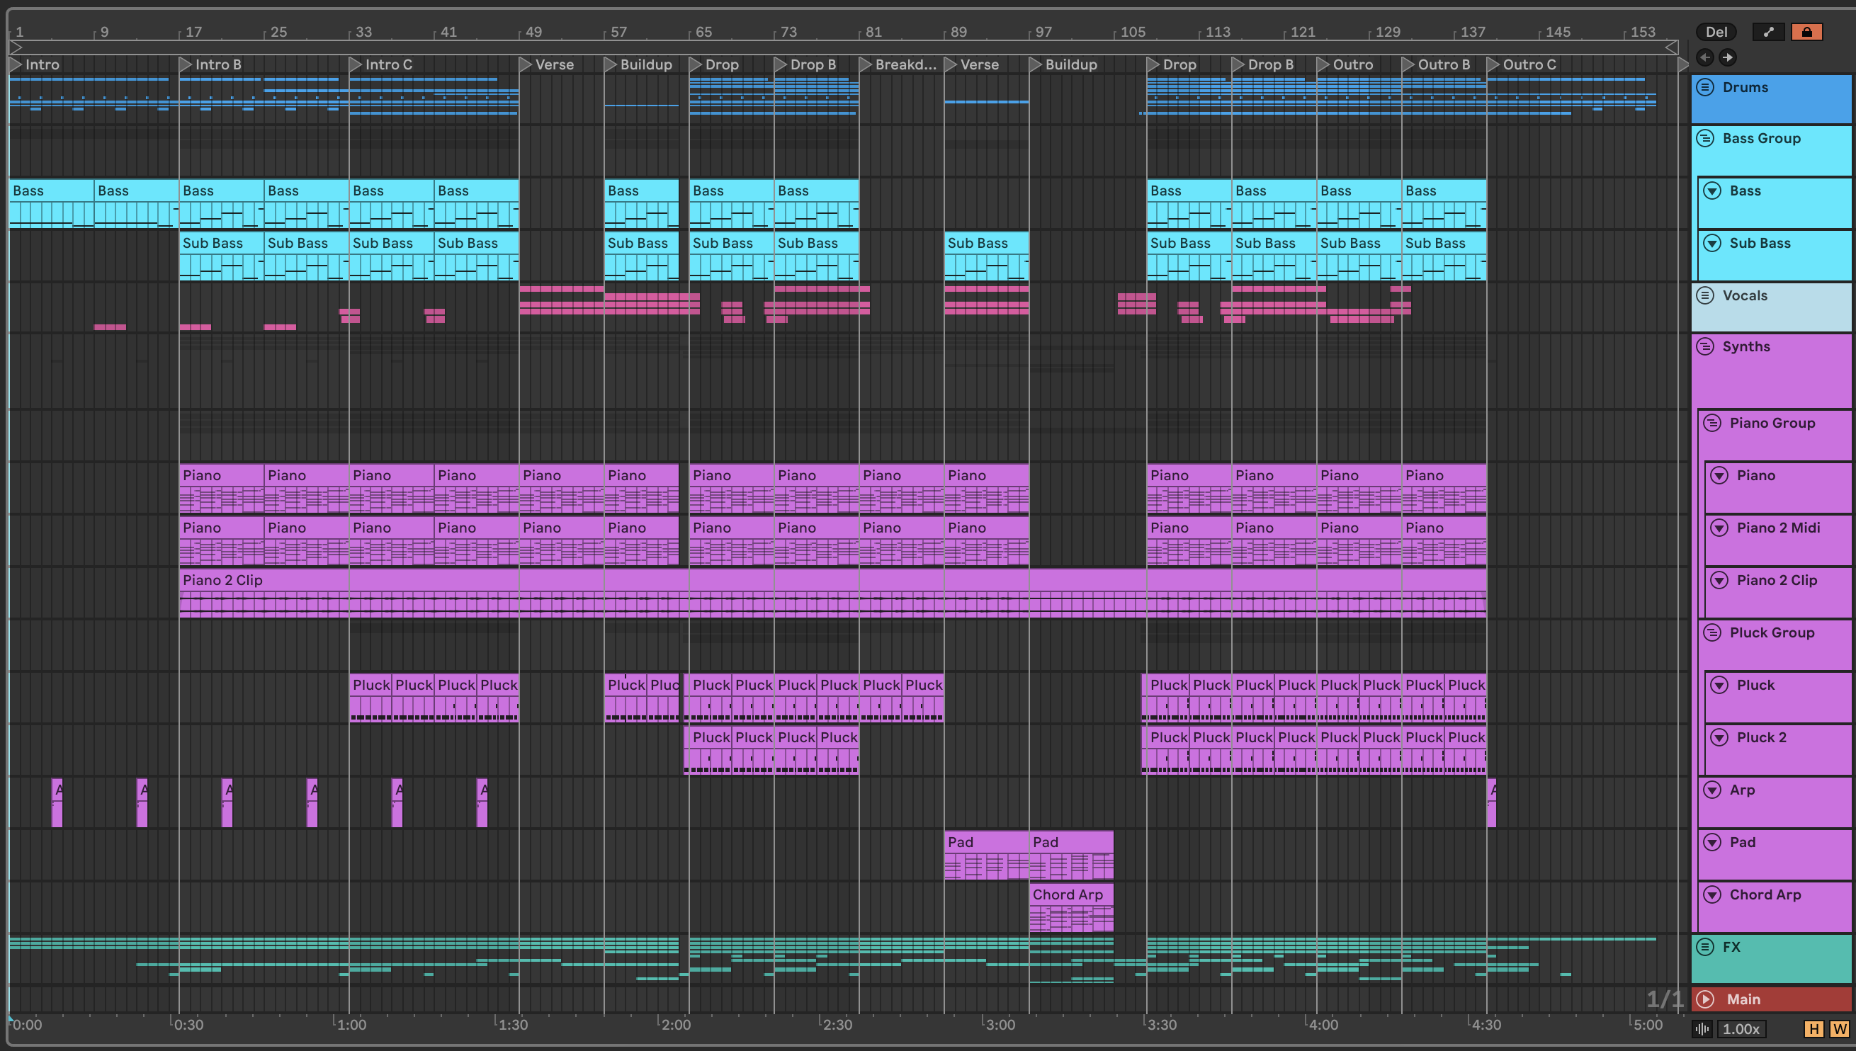Collapse the Drums group track
This screenshot has width=1856, height=1051.
pos(1705,87)
